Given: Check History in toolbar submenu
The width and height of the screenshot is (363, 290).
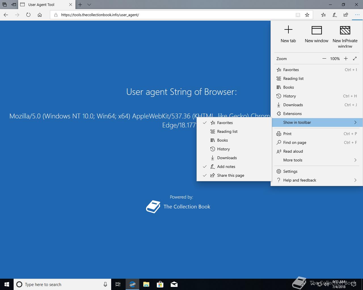Looking at the screenshot, I should coord(234,149).
